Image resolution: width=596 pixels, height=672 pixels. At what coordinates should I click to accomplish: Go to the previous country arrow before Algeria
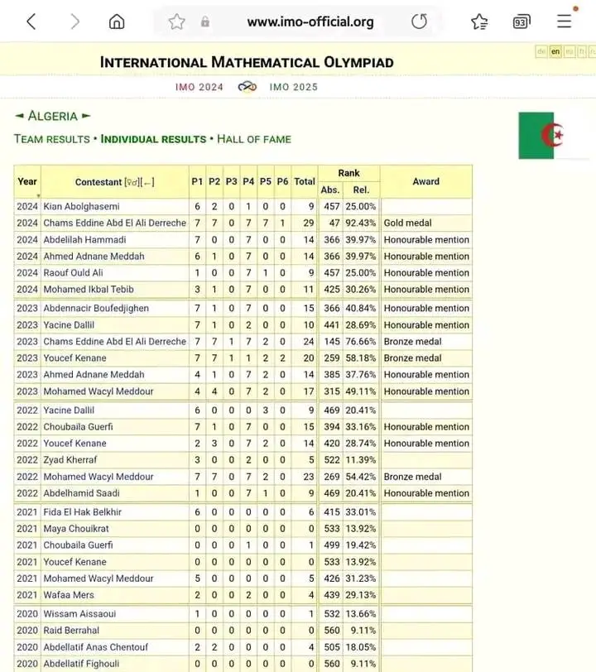(x=20, y=117)
